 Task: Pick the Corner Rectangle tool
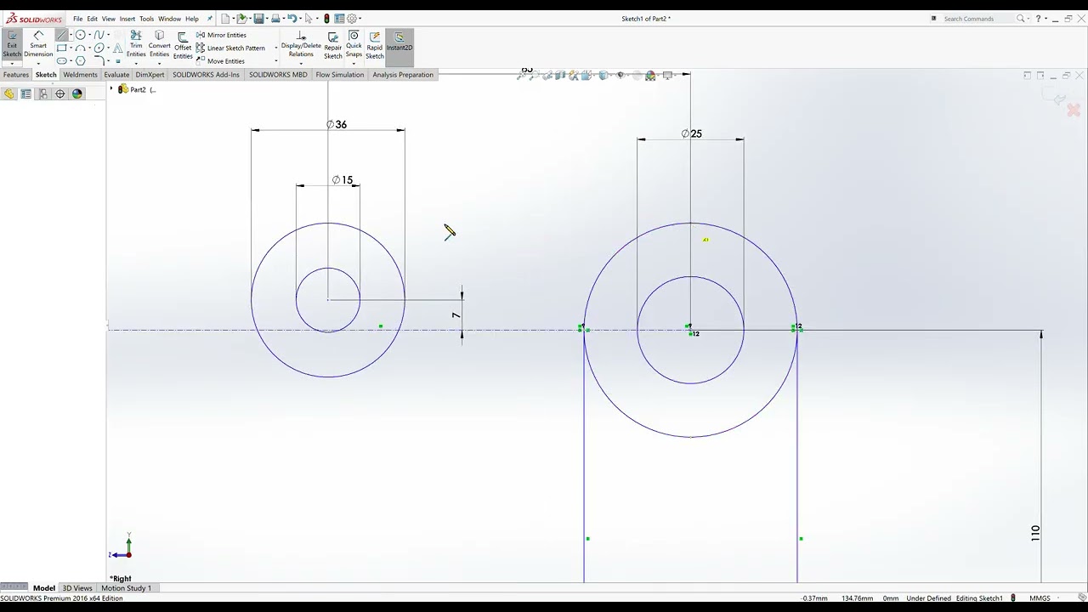(61, 48)
